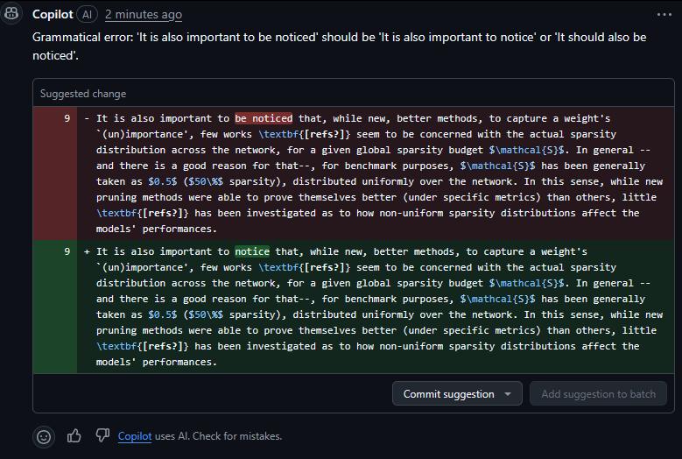Click the 'Grammatical error' comment text
The height and width of the screenshot is (459, 682).
(340, 46)
